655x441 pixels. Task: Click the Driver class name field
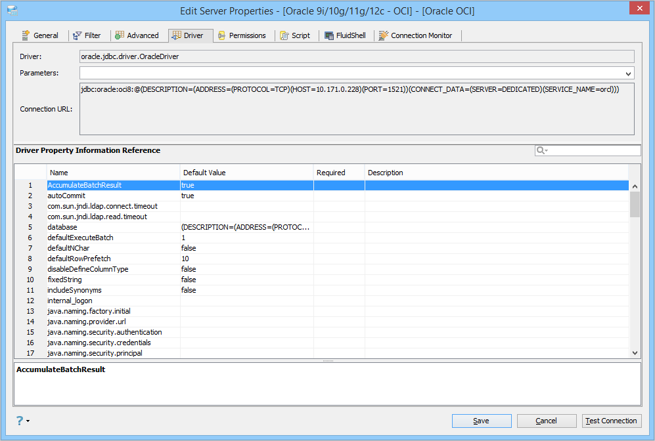pyautogui.click(x=357, y=56)
